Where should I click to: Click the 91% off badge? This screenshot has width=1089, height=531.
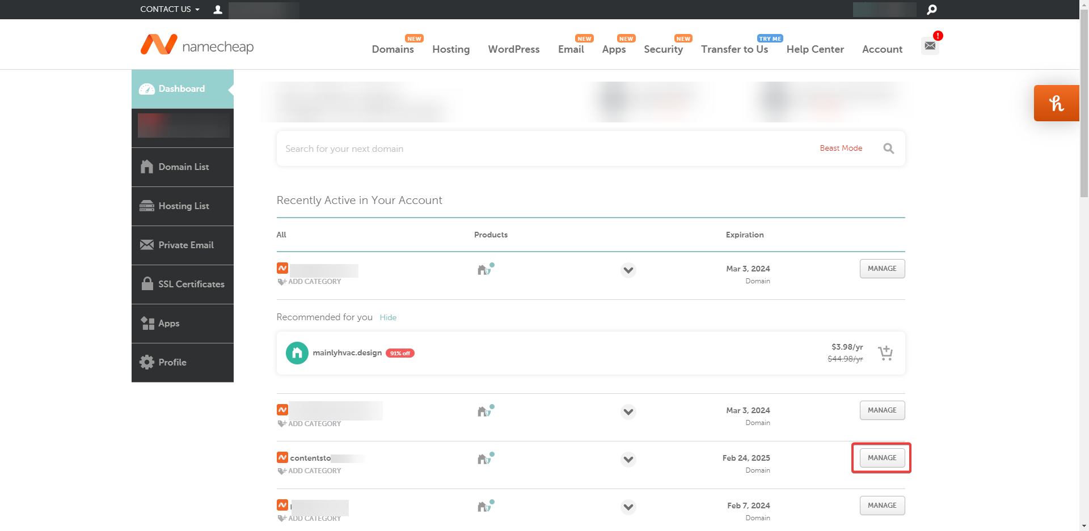click(400, 353)
